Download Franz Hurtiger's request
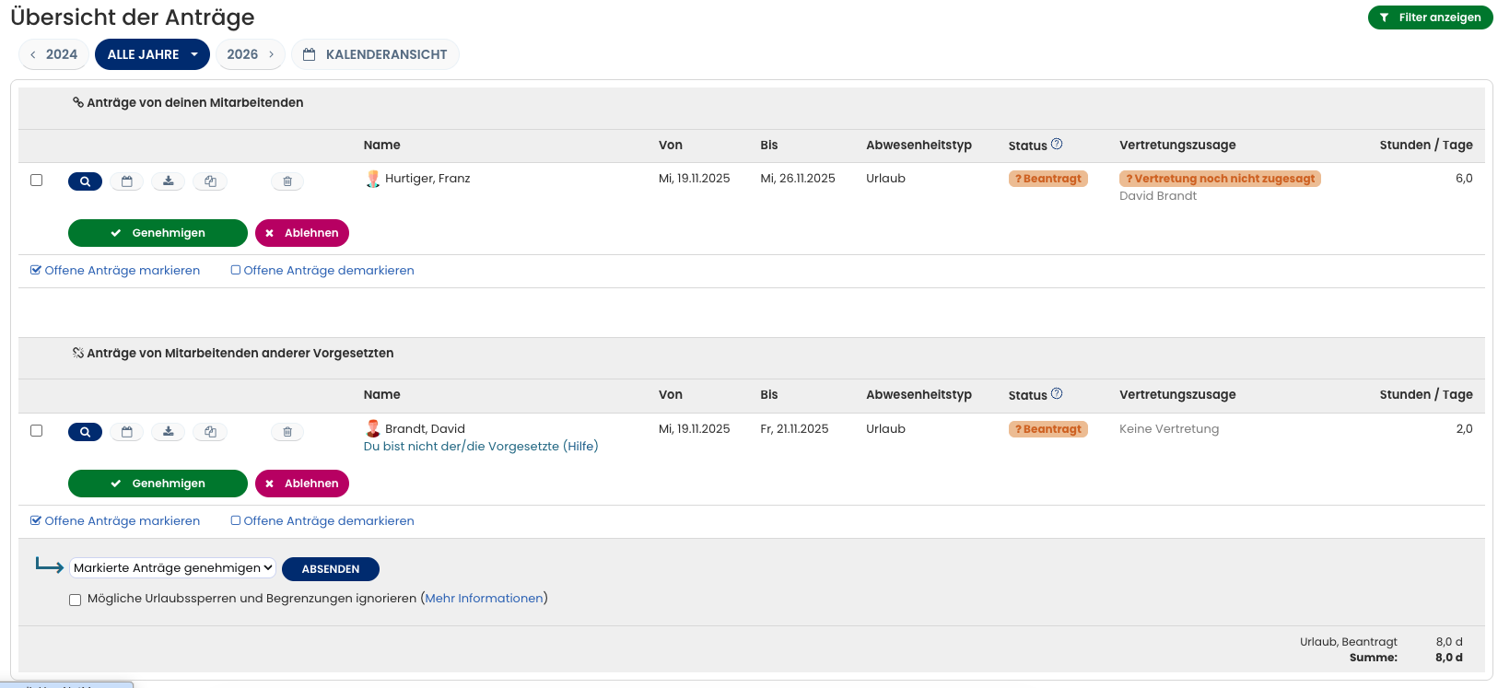This screenshot has height=688, width=1498. tap(169, 181)
